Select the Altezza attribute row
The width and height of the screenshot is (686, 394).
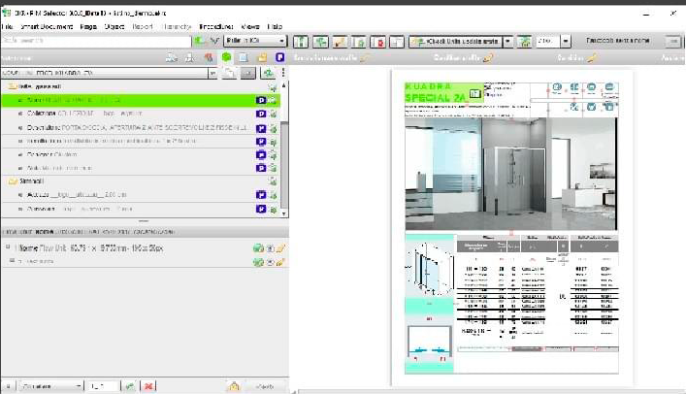click(x=141, y=195)
